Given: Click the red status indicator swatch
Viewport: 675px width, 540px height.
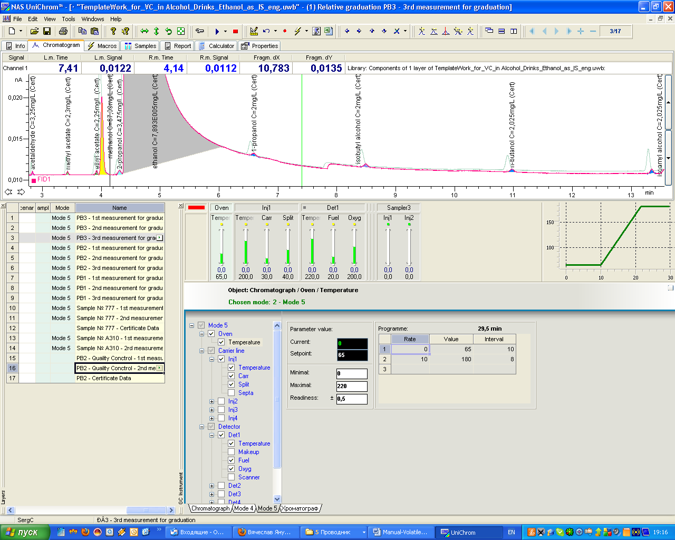Looking at the screenshot, I should point(196,207).
